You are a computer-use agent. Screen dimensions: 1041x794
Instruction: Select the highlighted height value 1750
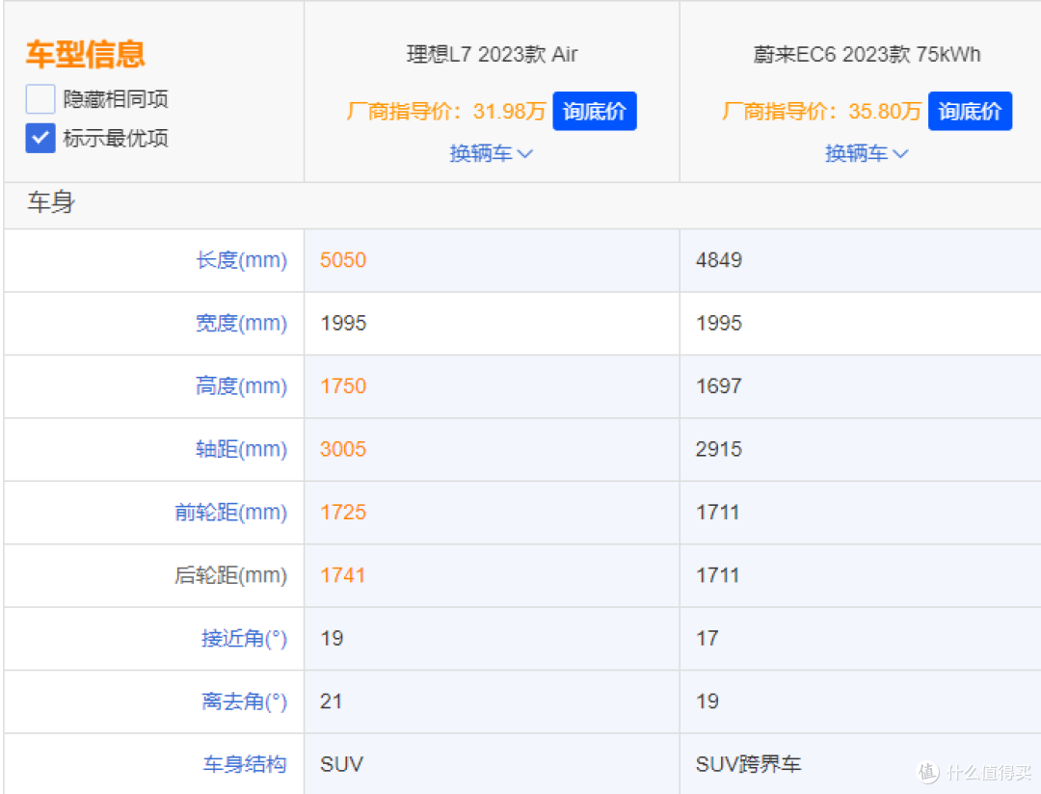343,386
